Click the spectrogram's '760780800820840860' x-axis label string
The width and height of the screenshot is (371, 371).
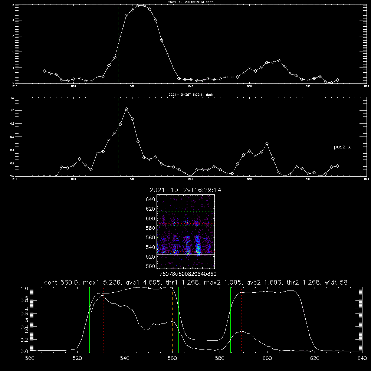(x=188, y=274)
